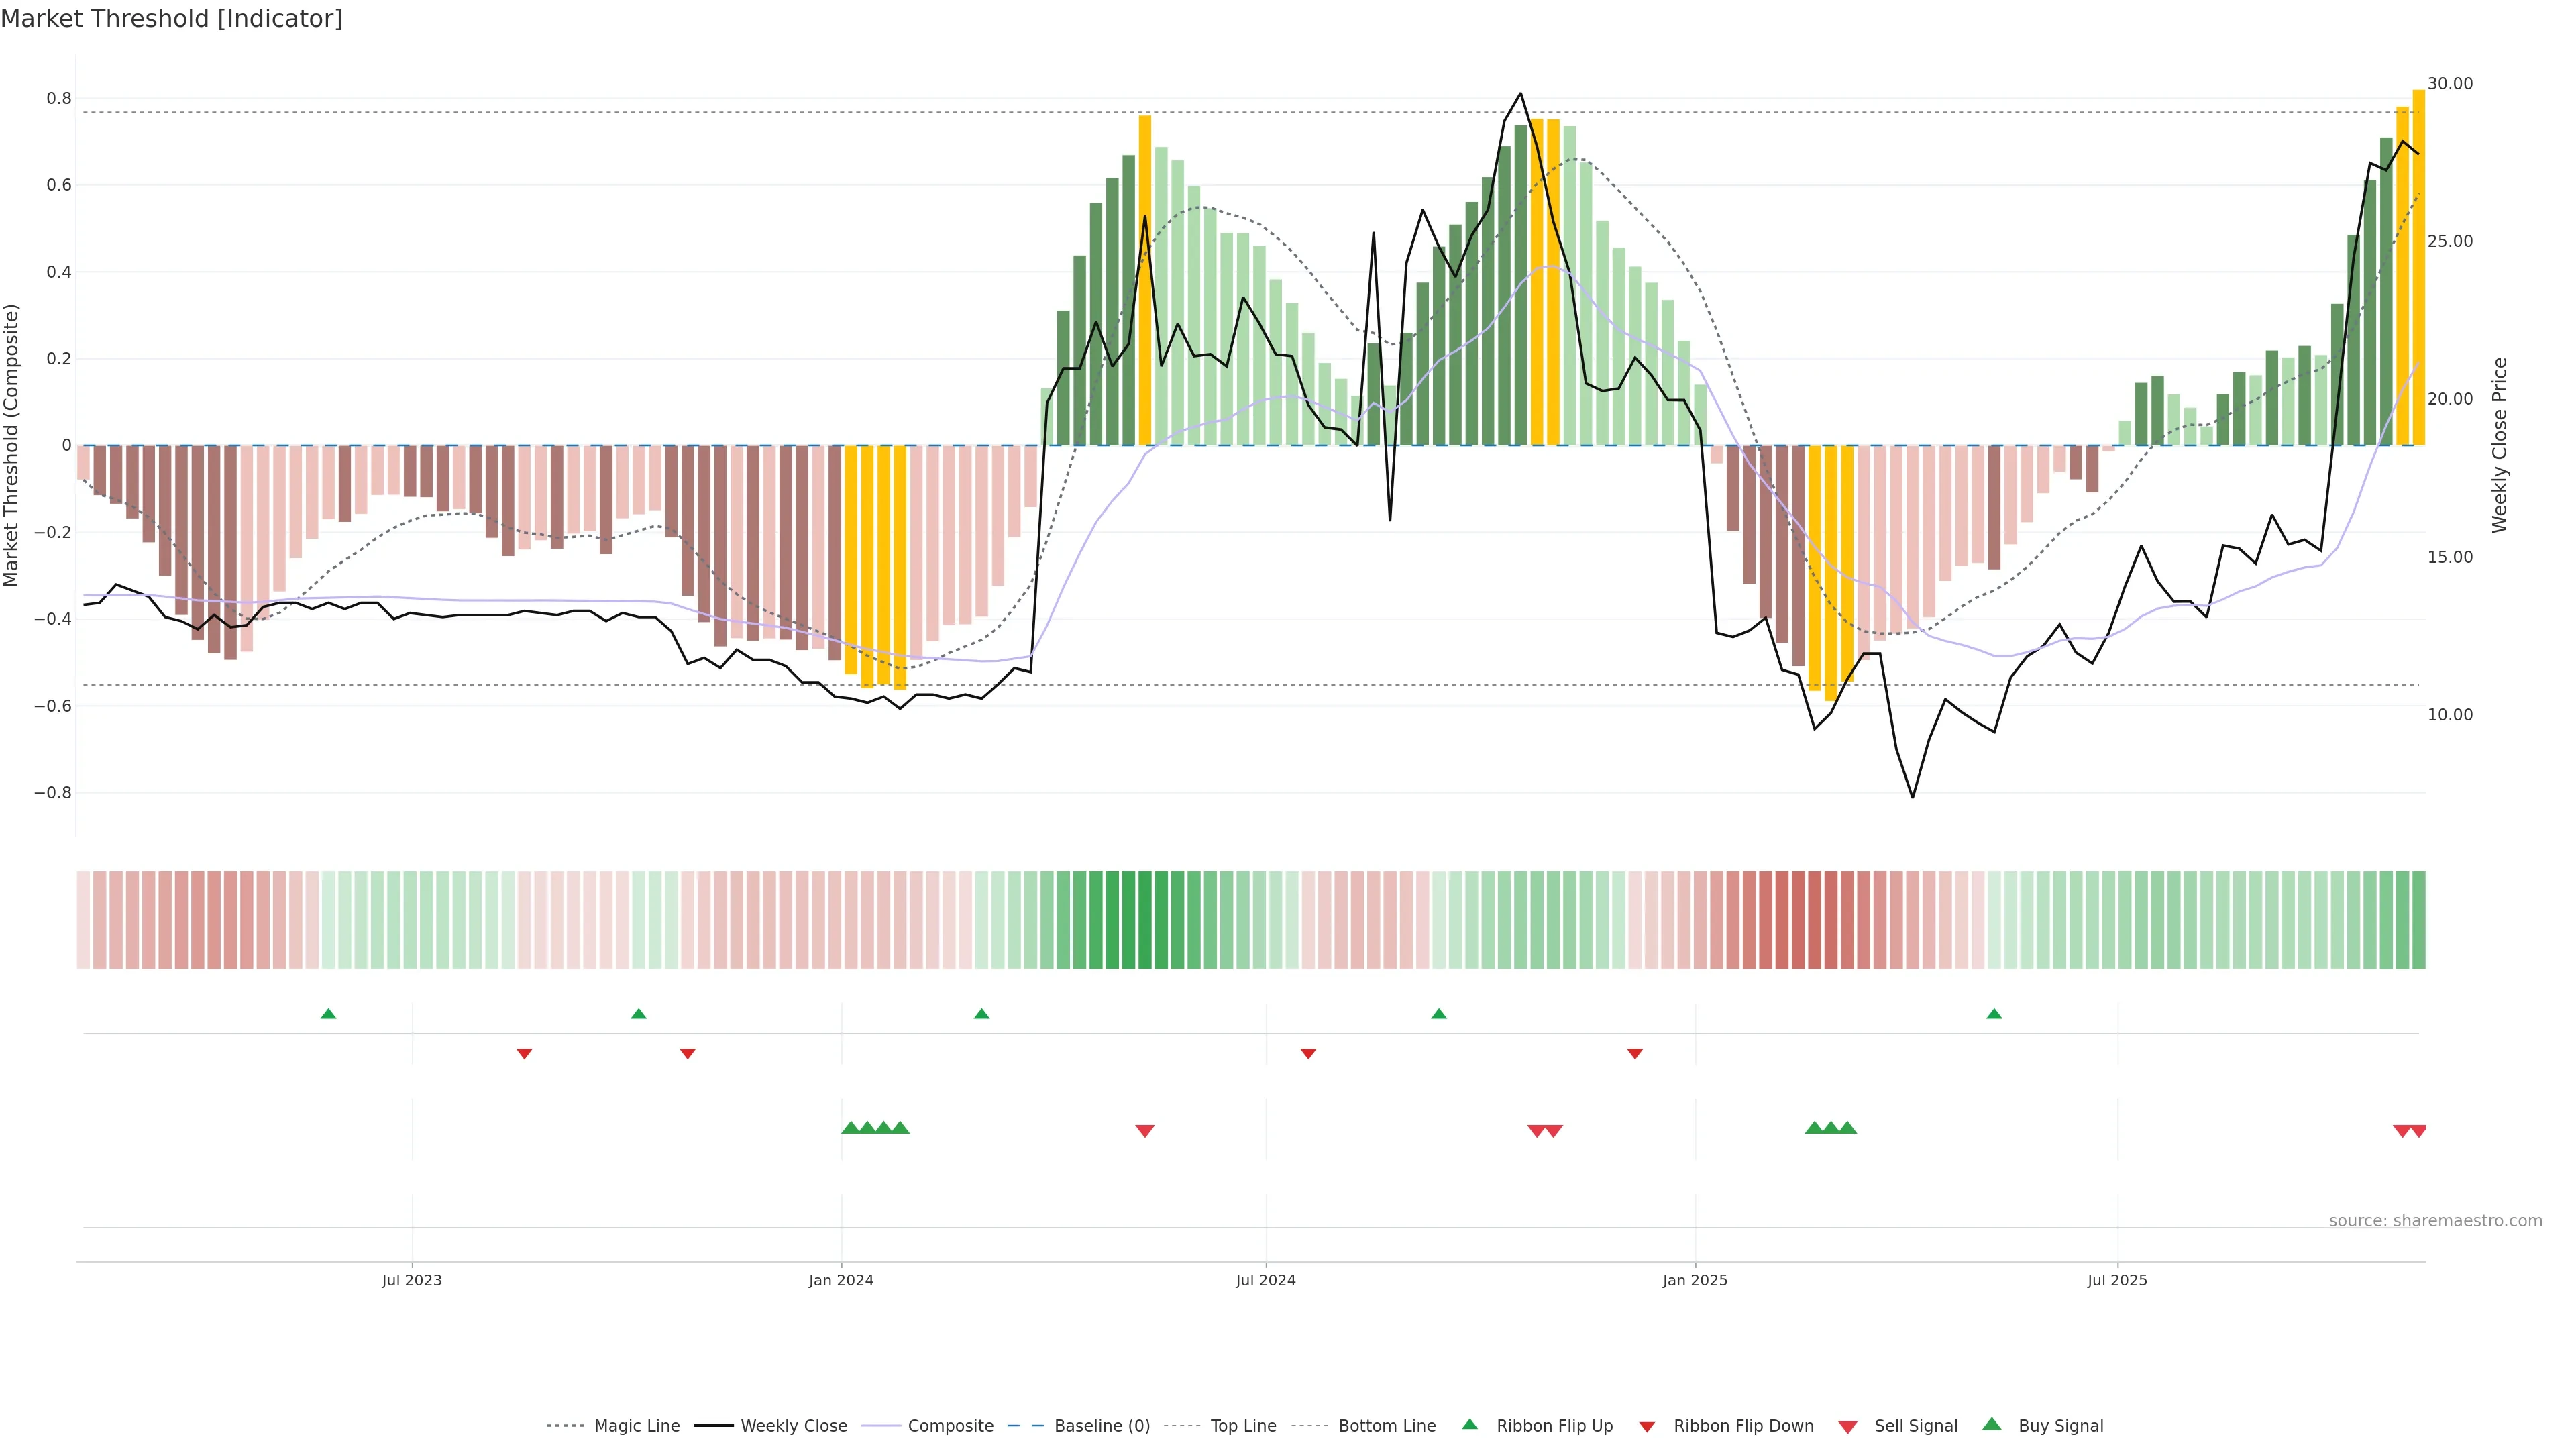Click the Market Threshold [Indicator] chart title

coord(171,19)
